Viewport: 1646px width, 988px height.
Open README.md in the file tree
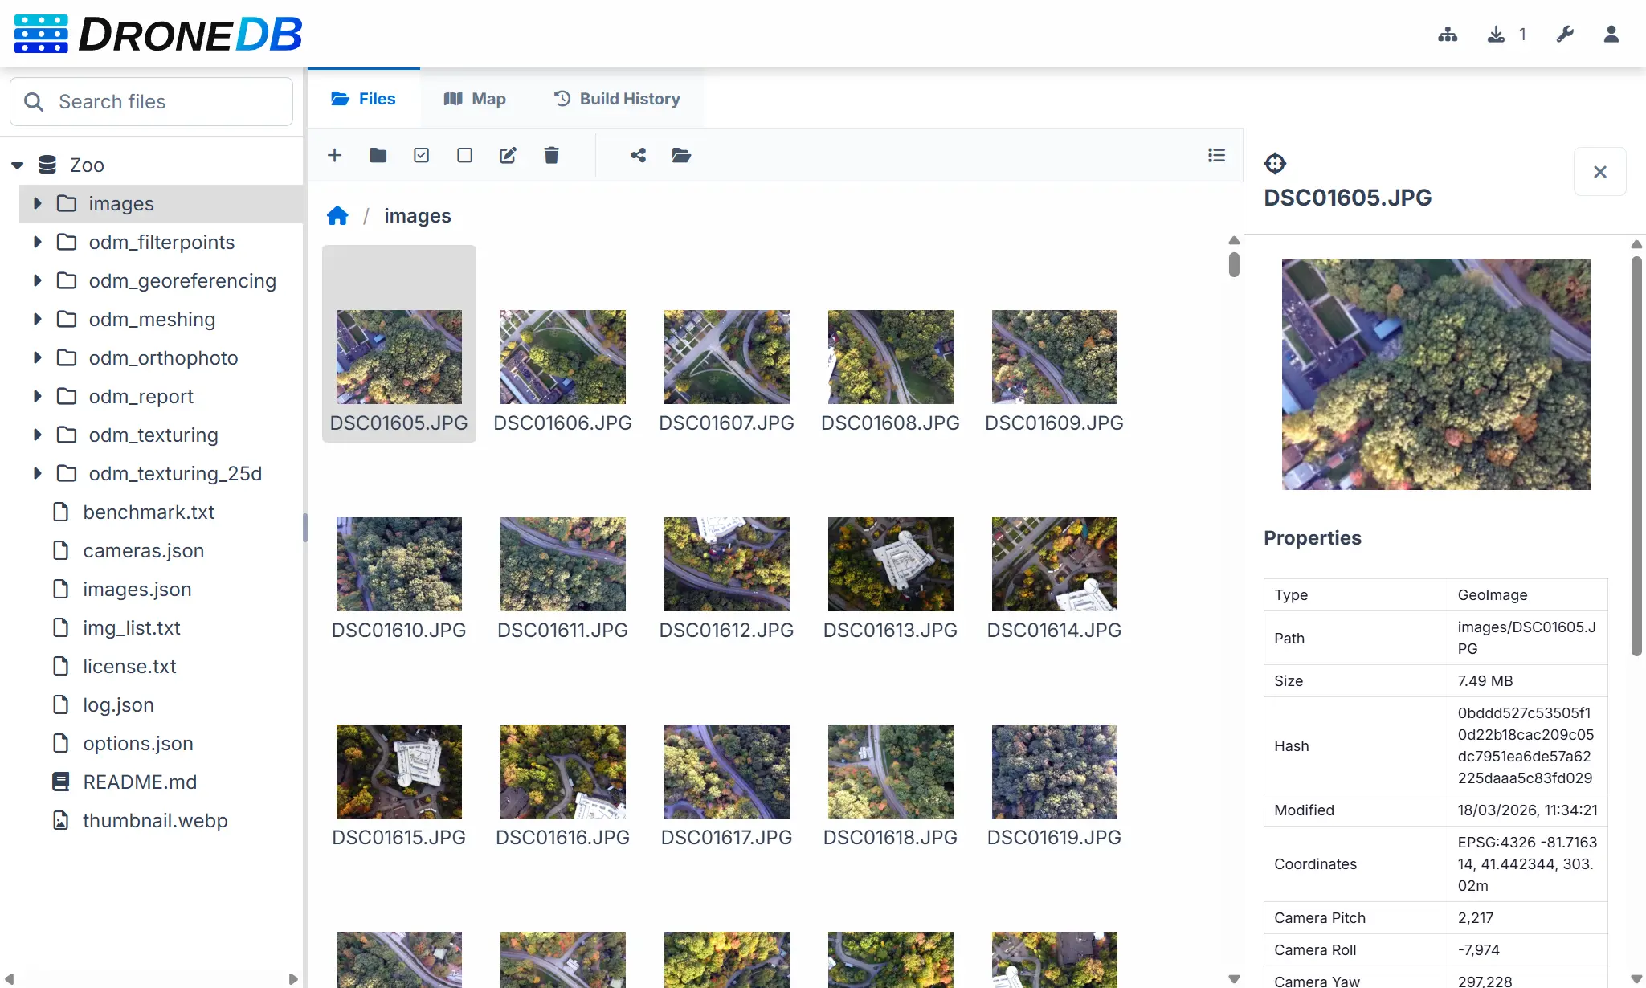click(x=140, y=782)
